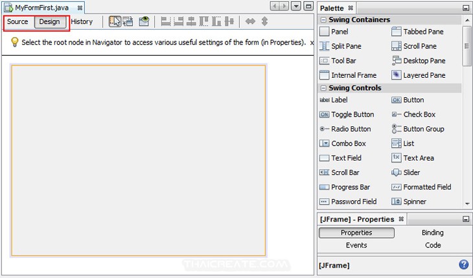Show the Properties category
The width and height of the screenshot is (473, 278).
pos(356,233)
